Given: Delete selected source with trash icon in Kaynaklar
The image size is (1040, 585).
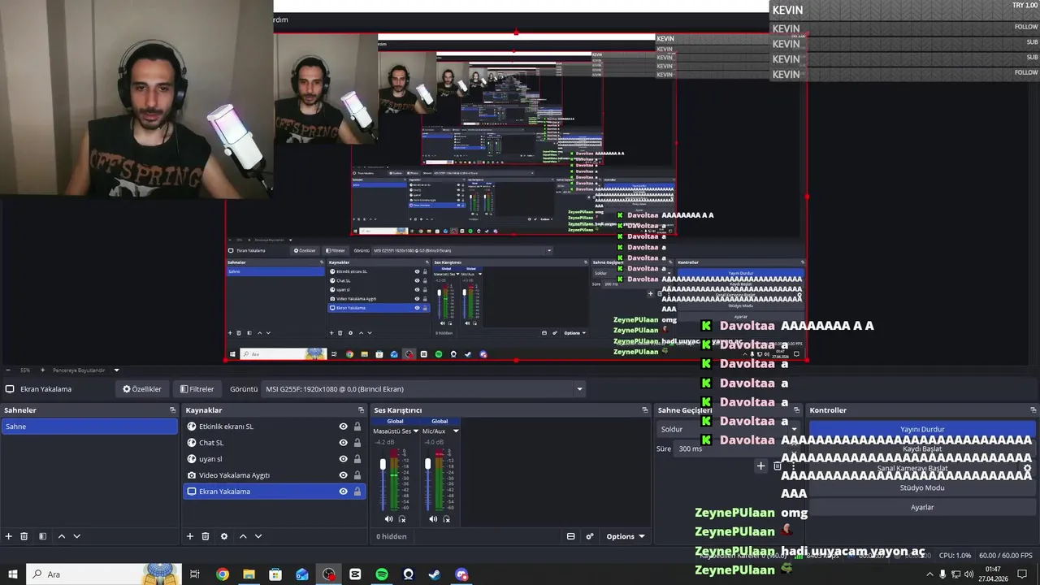Looking at the screenshot, I should tap(206, 536).
